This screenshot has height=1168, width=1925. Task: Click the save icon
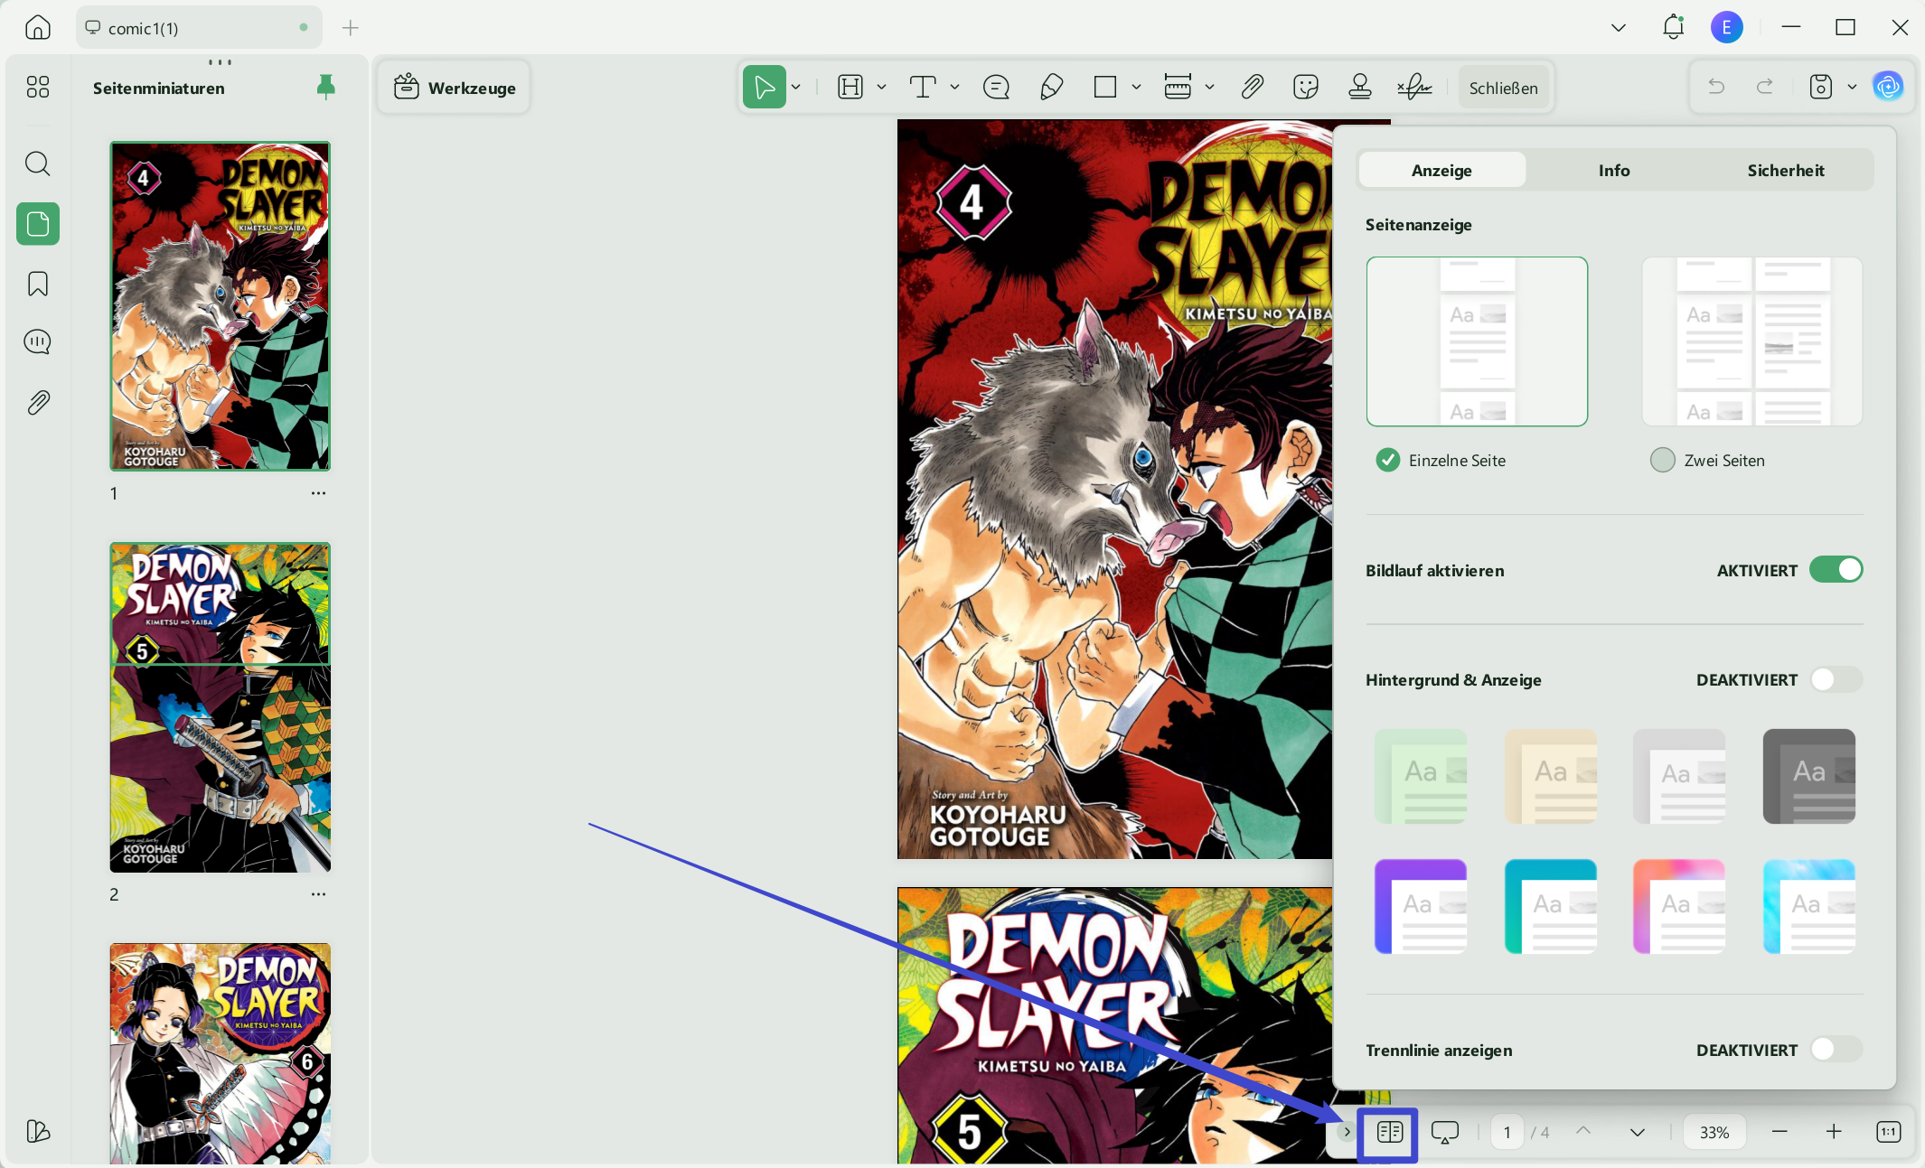pos(1821,87)
